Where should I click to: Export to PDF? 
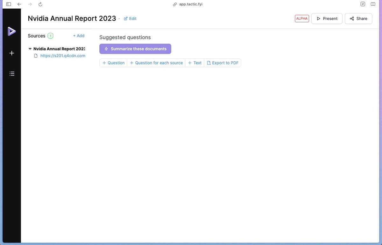223,63
